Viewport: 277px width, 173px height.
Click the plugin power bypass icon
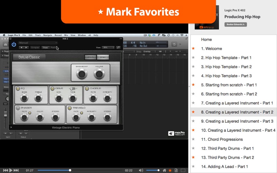click(14, 44)
